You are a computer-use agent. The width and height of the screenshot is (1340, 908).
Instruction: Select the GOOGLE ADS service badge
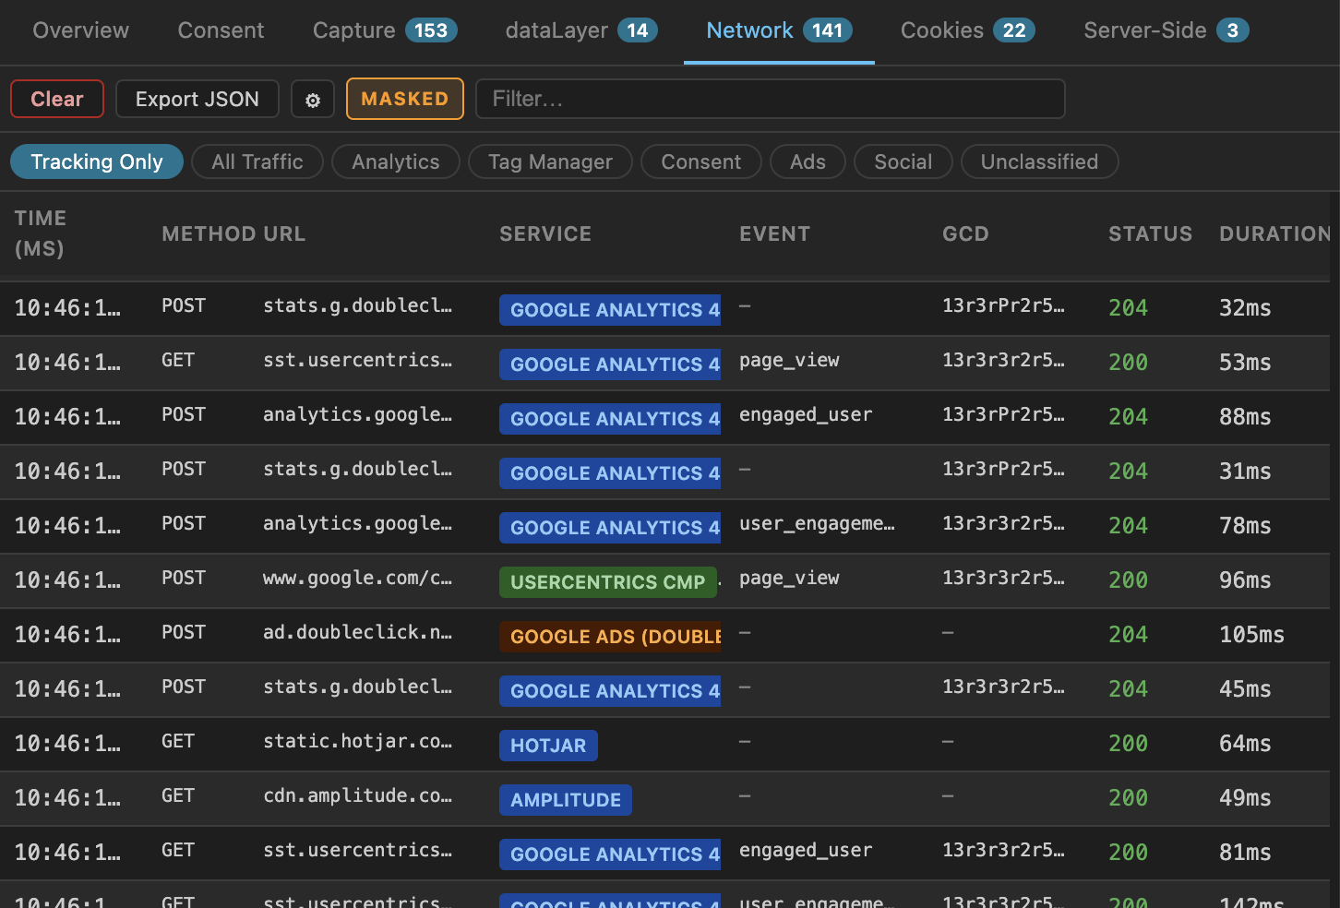(x=610, y=637)
